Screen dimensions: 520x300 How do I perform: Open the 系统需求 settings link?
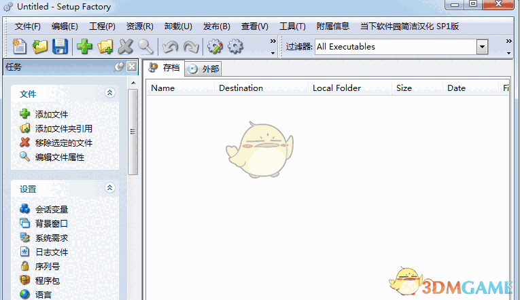(x=52, y=238)
